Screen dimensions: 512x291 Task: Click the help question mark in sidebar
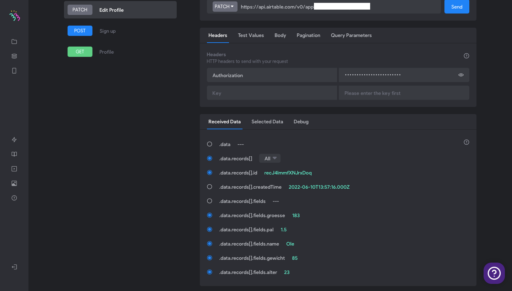pyautogui.click(x=14, y=198)
